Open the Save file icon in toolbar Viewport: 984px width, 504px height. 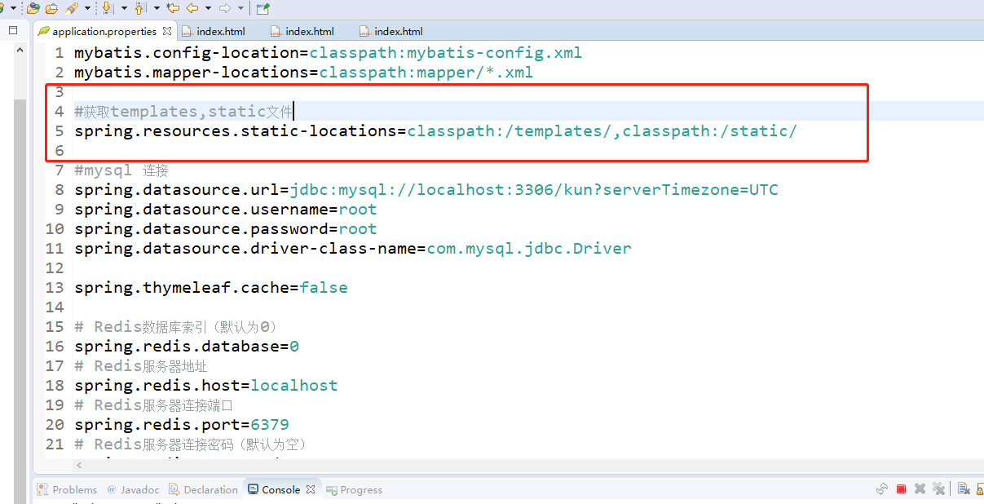tap(33, 9)
